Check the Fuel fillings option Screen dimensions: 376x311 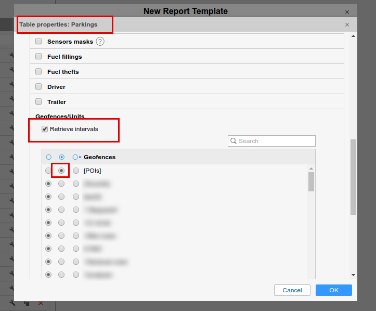point(38,57)
